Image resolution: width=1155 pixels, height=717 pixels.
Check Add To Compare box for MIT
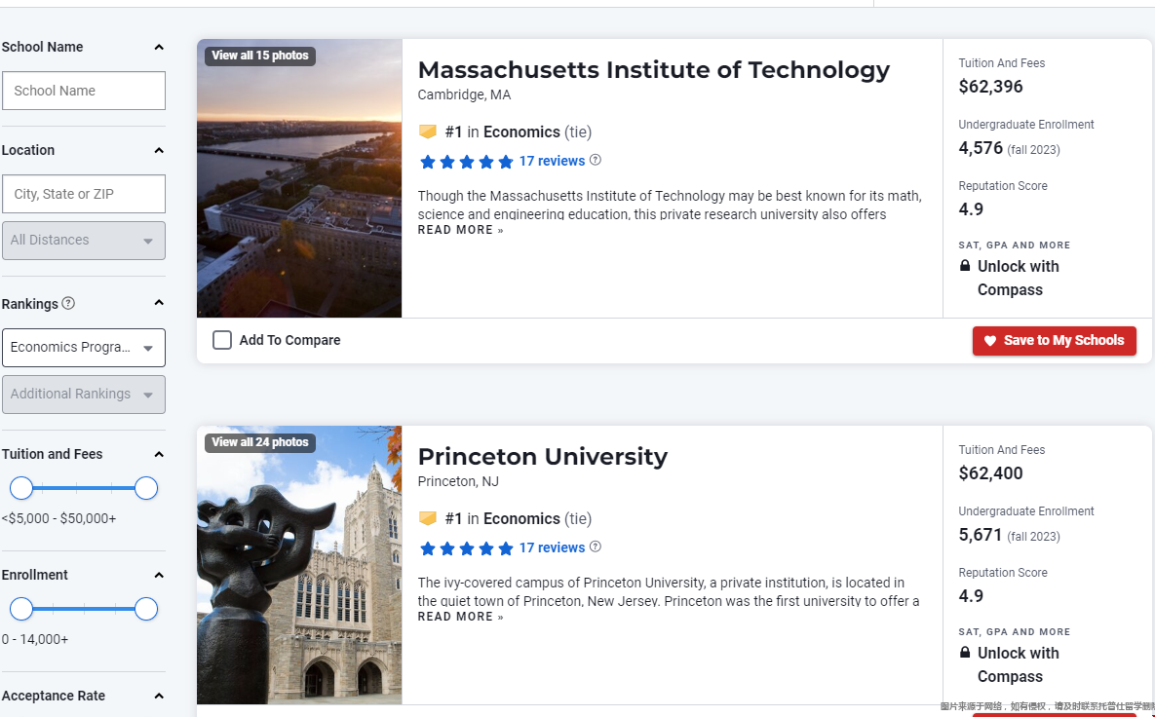[x=222, y=340]
